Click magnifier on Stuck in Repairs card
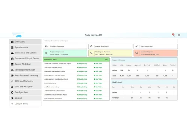 point(137,53)
